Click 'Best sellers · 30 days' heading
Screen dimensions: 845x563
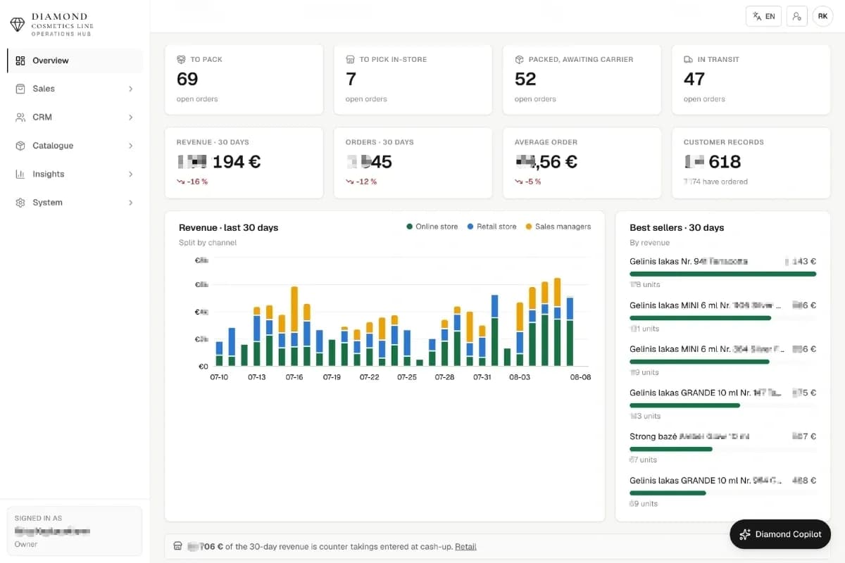click(677, 227)
